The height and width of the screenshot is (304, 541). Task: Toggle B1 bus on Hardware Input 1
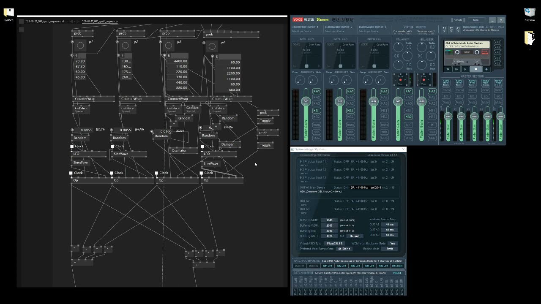coord(317,111)
